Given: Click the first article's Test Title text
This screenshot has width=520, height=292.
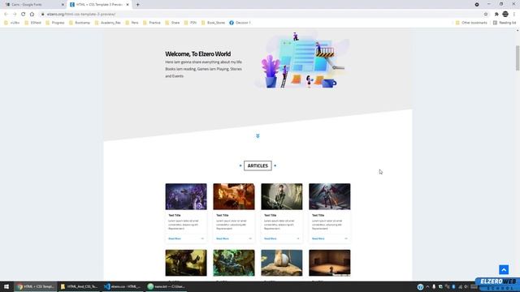Looking at the screenshot, I should pyautogui.click(x=175, y=215).
